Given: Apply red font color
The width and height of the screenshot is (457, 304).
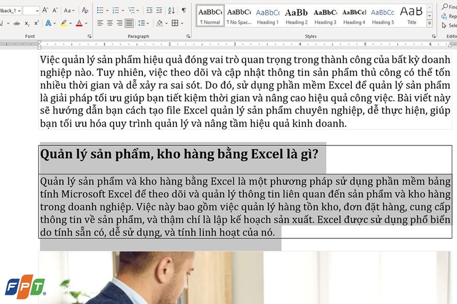Looking at the screenshot, I should pyautogui.click(x=79, y=23).
